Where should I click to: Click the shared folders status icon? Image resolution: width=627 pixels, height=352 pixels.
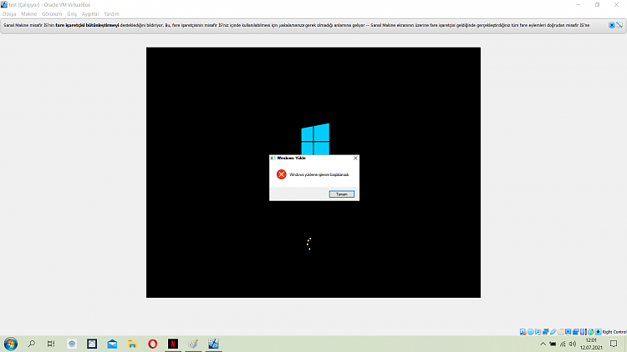[561, 332]
